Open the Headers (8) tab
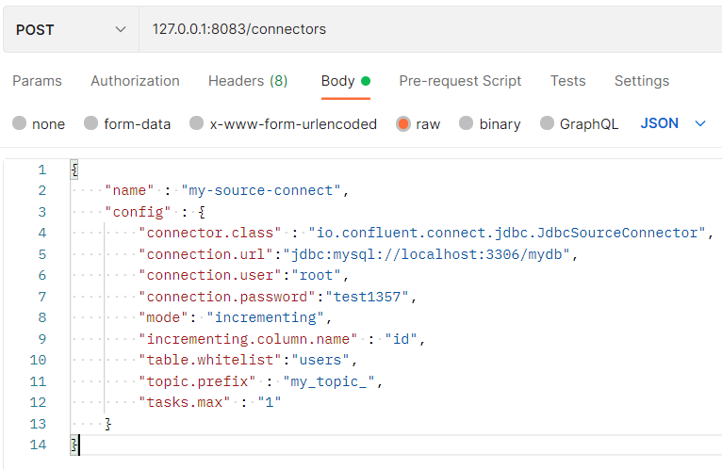Viewport: 722px width, 469px height. 248,81
